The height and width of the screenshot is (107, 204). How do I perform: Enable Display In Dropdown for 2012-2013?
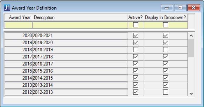pos(165,92)
